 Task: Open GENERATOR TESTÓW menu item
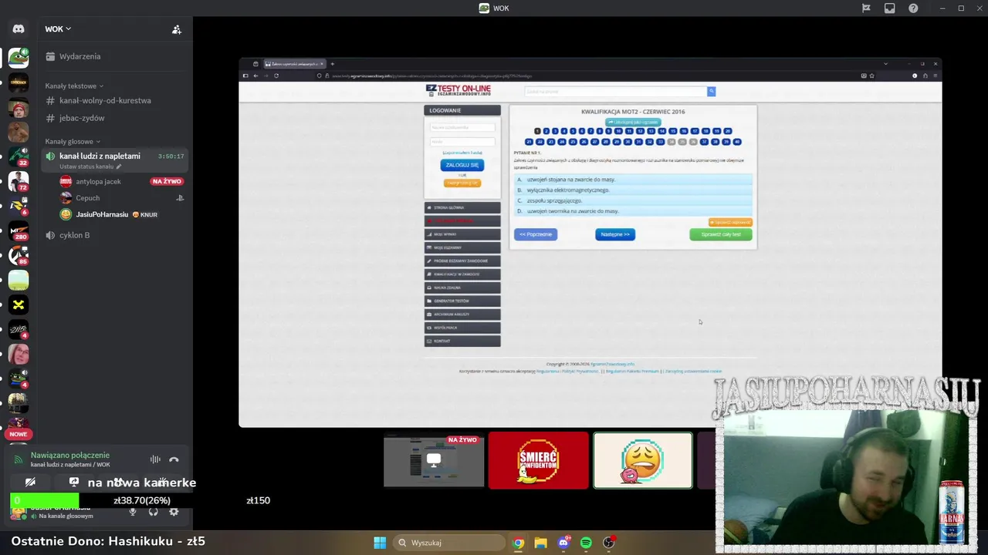[x=462, y=301]
